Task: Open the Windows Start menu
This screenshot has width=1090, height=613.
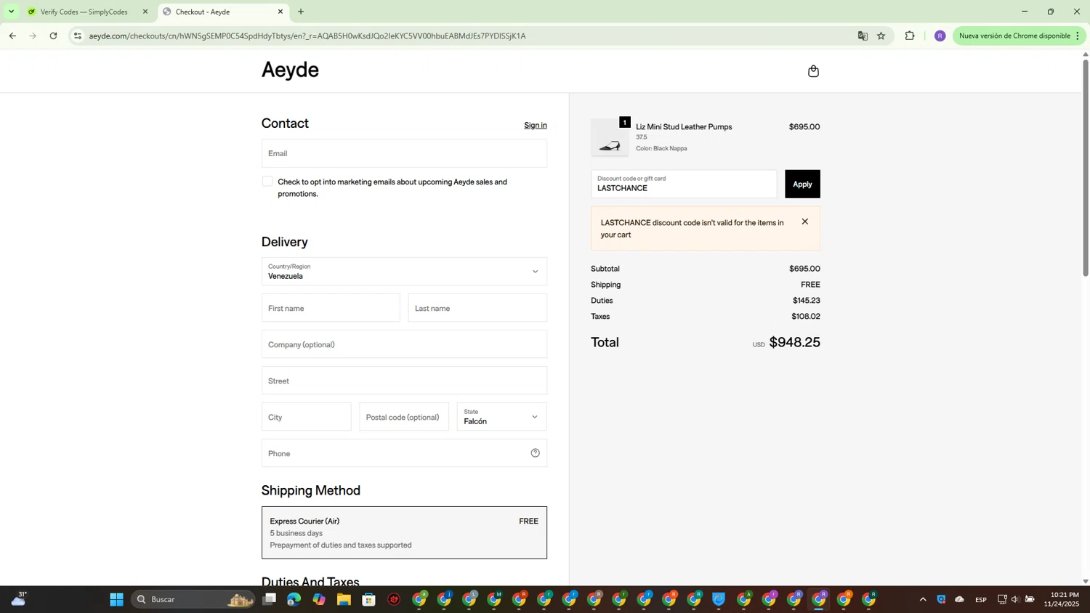Action: [116, 599]
